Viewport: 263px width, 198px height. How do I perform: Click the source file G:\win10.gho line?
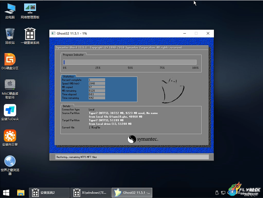(116, 117)
